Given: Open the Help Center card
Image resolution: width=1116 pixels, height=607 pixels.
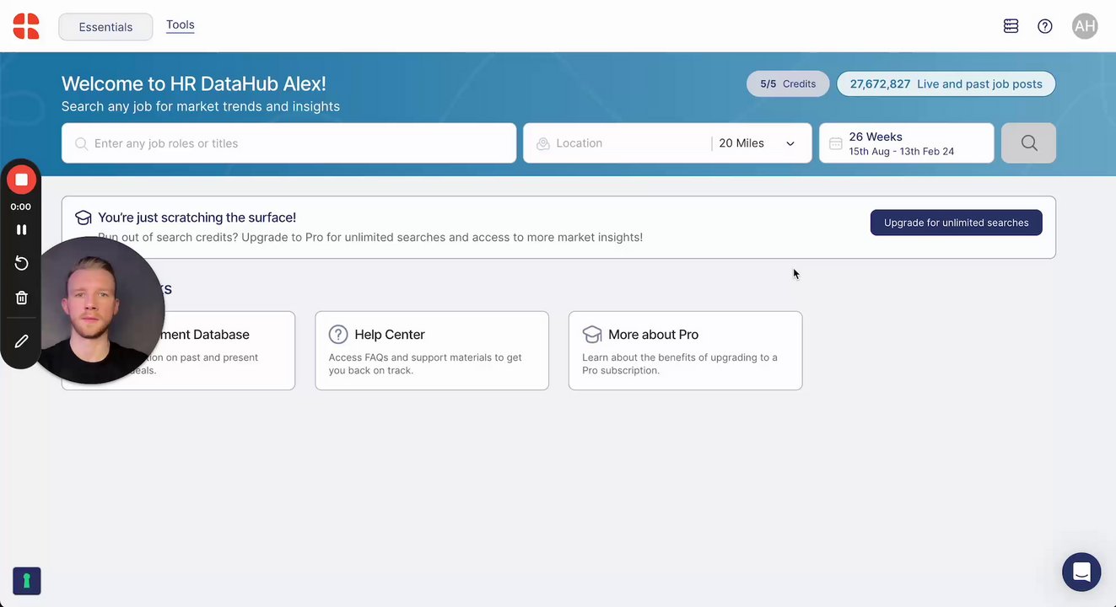Looking at the screenshot, I should click(x=432, y=351).
